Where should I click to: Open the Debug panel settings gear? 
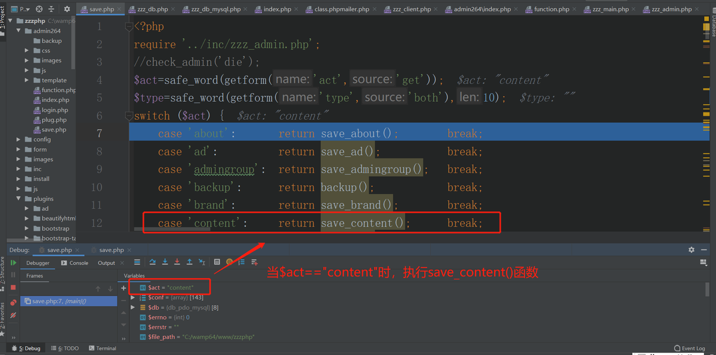tap(692, 250)
